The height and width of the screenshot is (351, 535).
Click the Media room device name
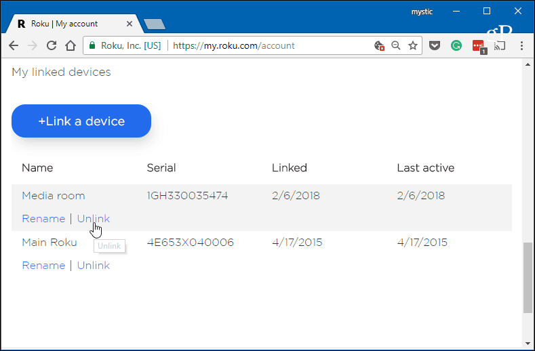coord(53,196)
